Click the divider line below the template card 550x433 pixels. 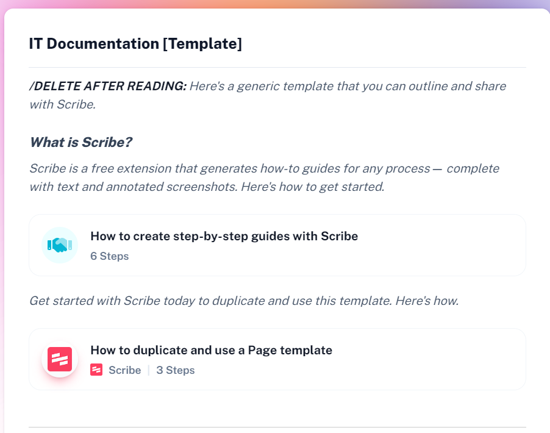click(x=277, y=427)
